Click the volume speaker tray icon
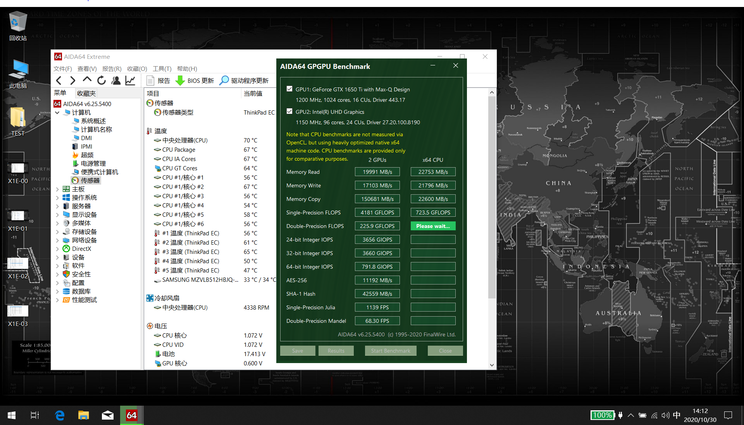This screenshot has height=425, width=744. click(665, 415)
